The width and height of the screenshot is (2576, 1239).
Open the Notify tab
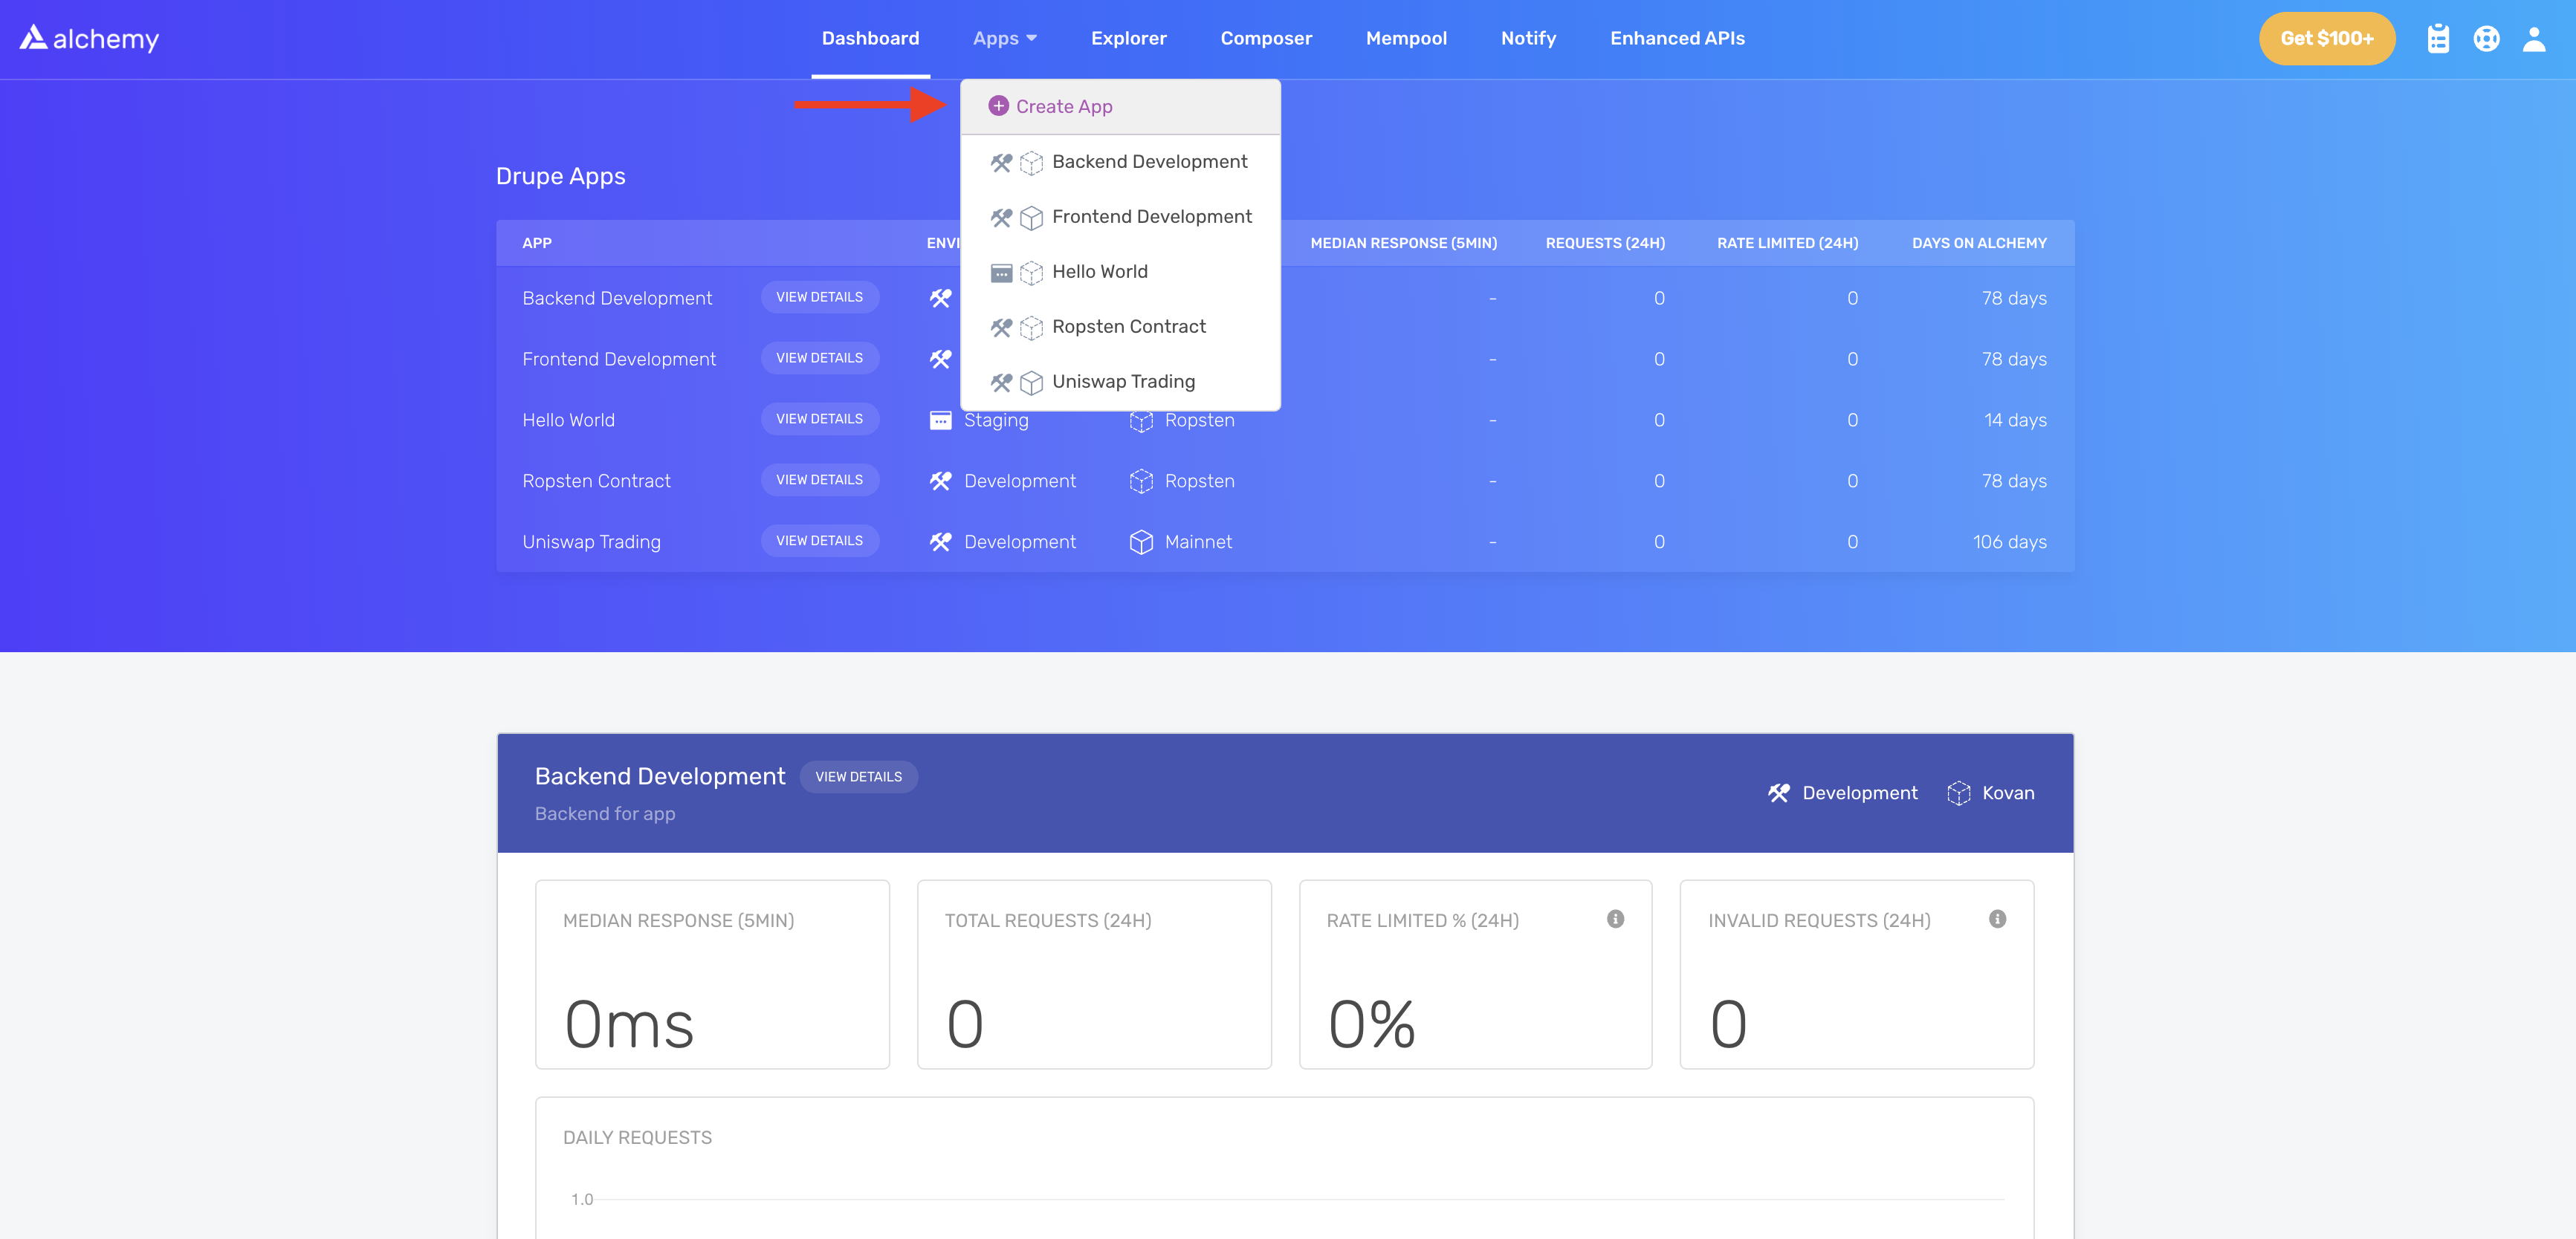click(1528, 38)
